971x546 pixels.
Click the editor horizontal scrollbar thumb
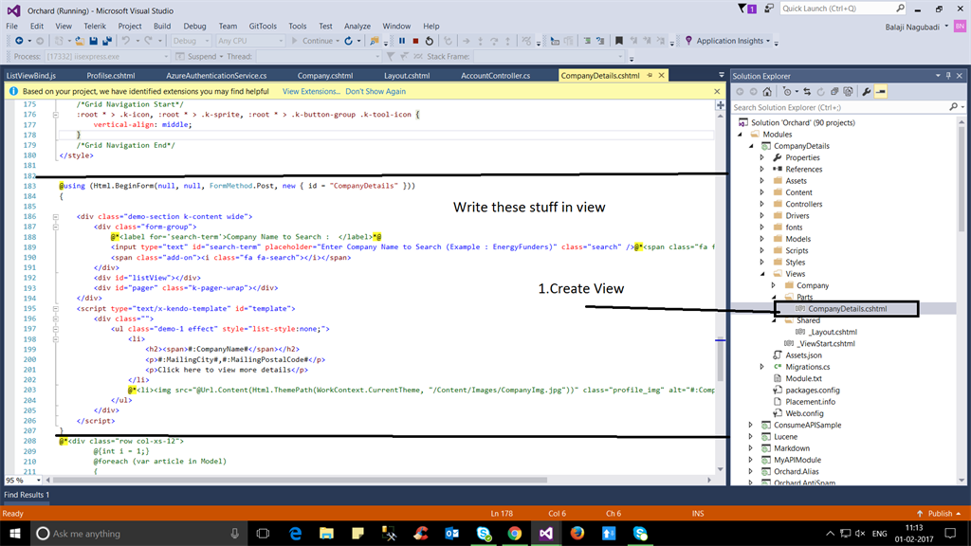tap(301, 480)
